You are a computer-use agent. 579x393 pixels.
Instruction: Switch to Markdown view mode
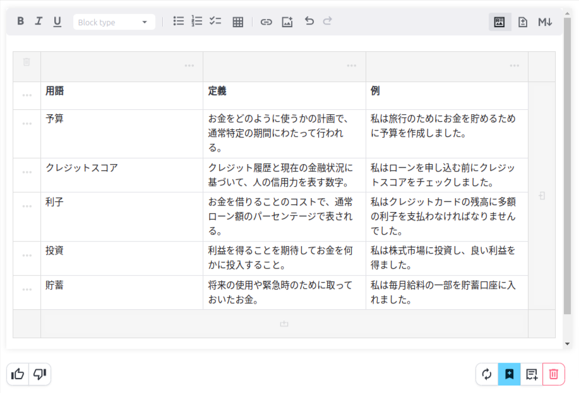[545, 22]
